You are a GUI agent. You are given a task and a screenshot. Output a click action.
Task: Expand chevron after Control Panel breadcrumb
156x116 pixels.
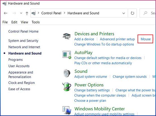(x=64, y=13)
